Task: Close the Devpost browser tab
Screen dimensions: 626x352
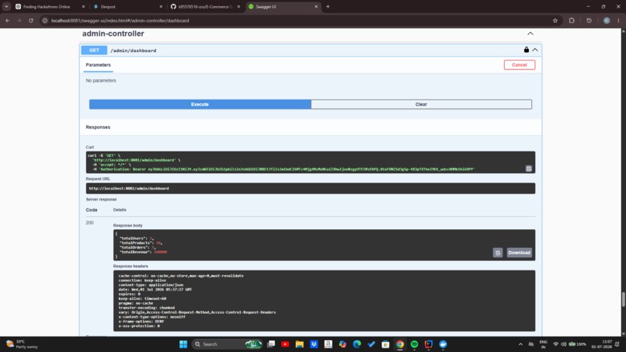Action: (x=161, y=7)
